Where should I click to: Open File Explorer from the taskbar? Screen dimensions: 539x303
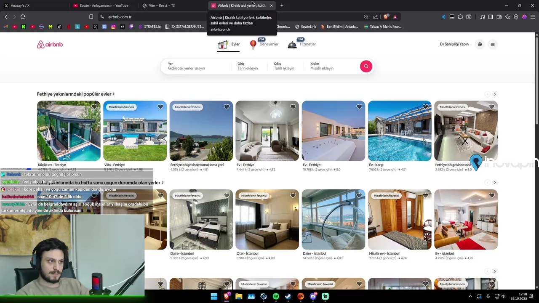239,296
